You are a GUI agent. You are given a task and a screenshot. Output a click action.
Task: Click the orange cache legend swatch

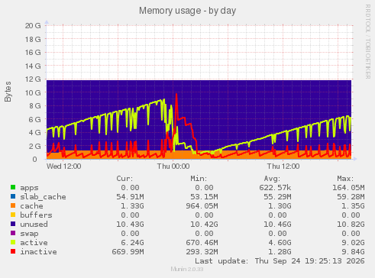(x=13, y=205)
